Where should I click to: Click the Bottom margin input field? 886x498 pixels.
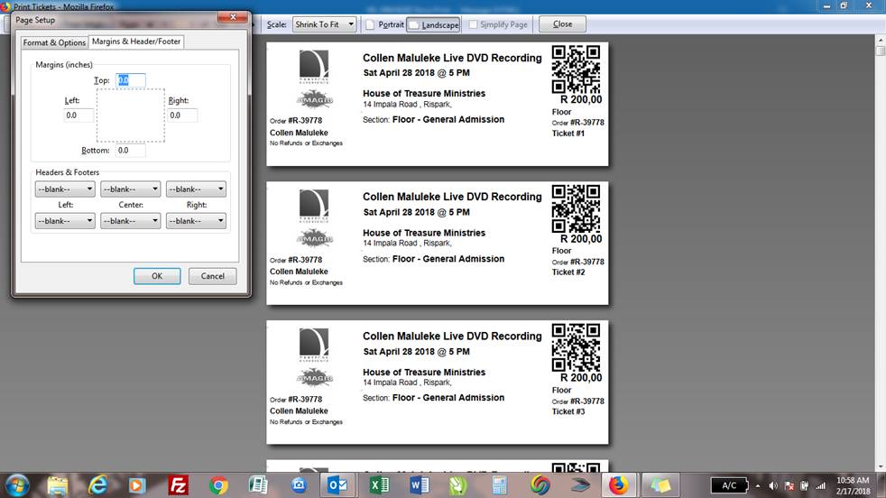coord(131,151)
